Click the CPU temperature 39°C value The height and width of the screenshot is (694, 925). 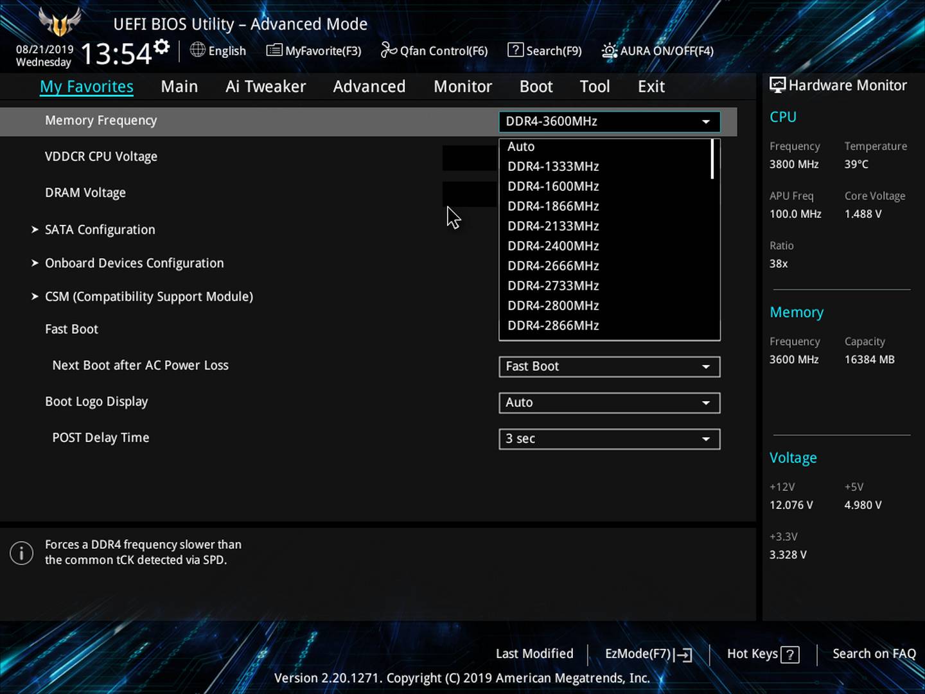(856, 164)
